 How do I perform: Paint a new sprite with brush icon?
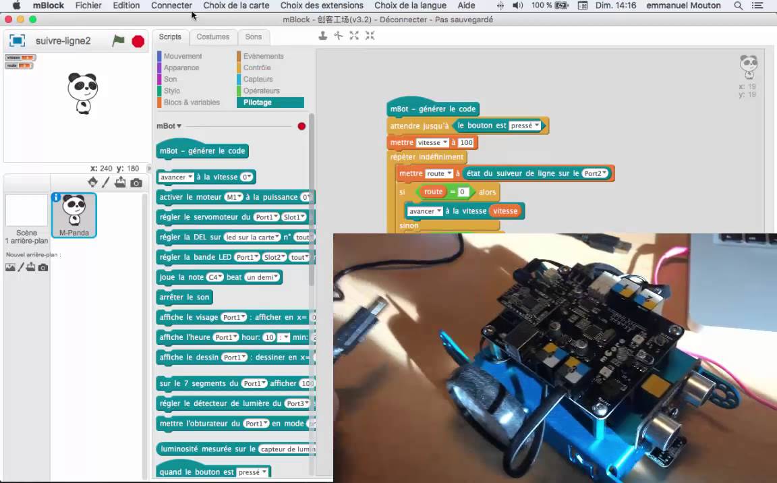click(105, 182)
